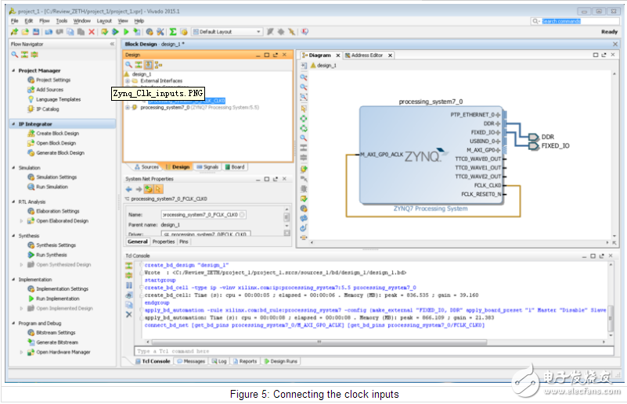Click back arrow in System Net Properties
The image size is (627, 404).
click(130, 189)
